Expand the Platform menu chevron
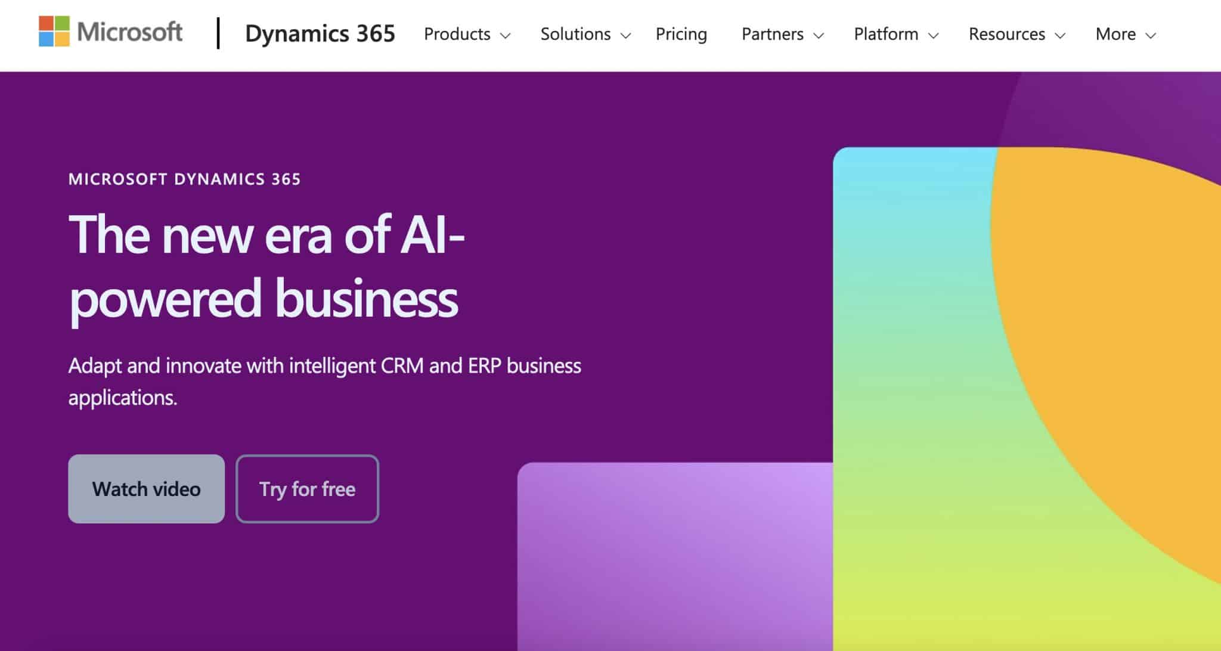 [933, 36]
